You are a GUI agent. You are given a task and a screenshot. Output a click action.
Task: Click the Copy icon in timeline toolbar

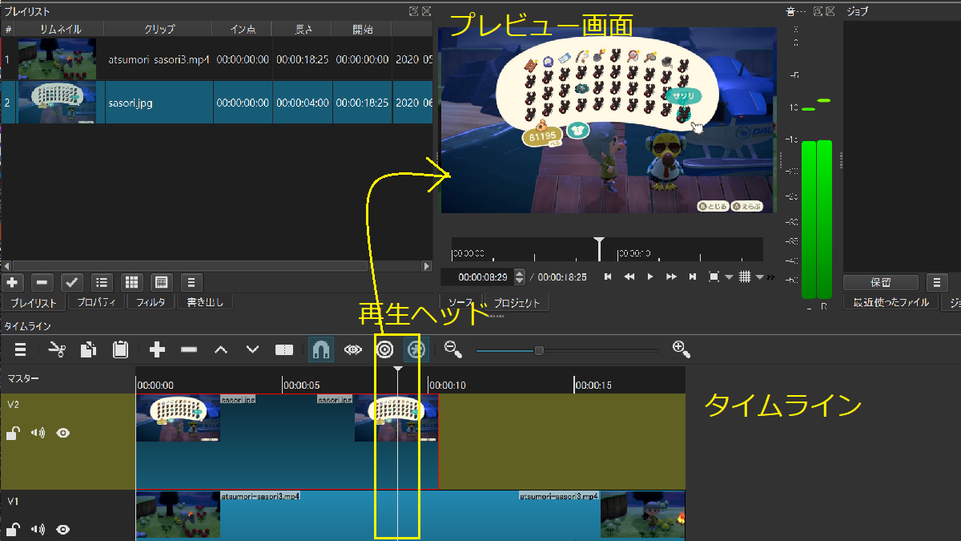pos(88,349)
